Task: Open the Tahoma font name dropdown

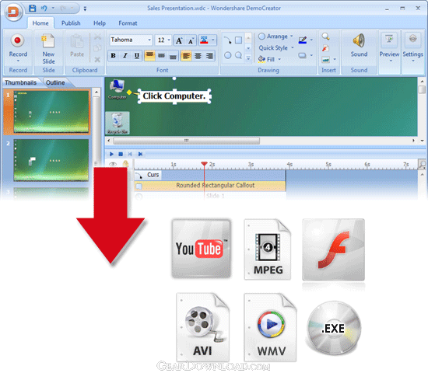Action: coord(149,40)
